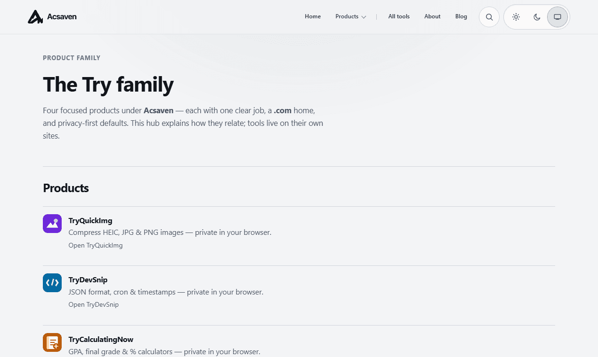Click the PRODUCT FAMILY label
Screen dimensions: 598x357
pyautogui.click(x=72, y=58)
